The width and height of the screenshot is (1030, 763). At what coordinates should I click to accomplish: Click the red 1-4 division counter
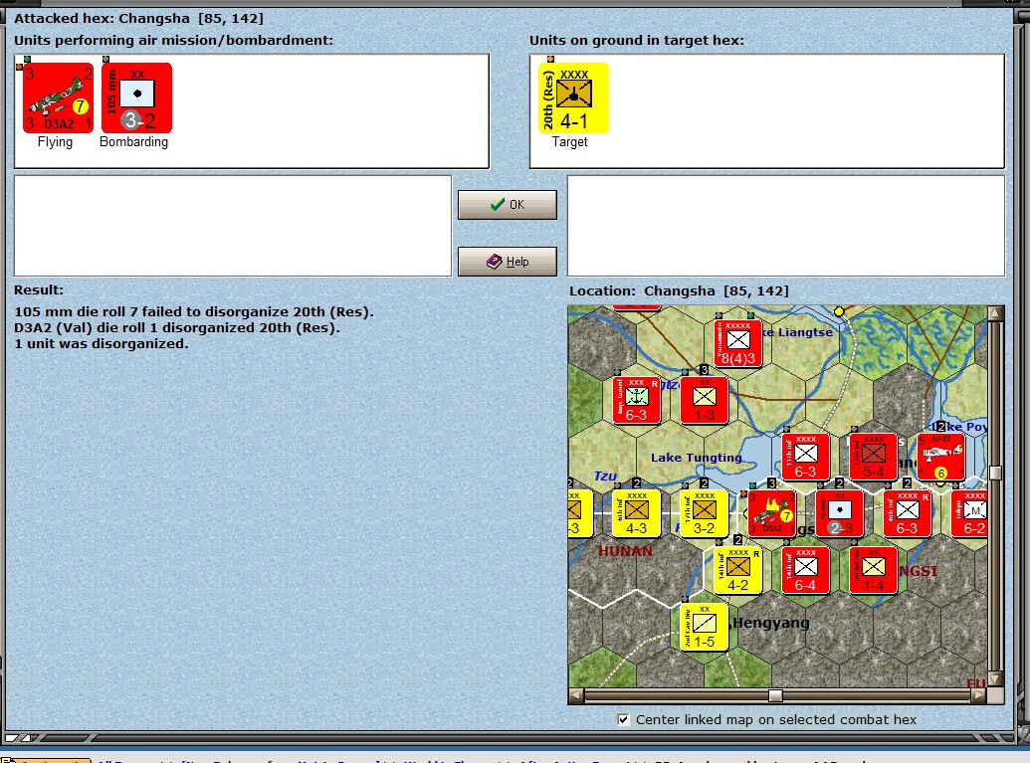pos(874,570)
